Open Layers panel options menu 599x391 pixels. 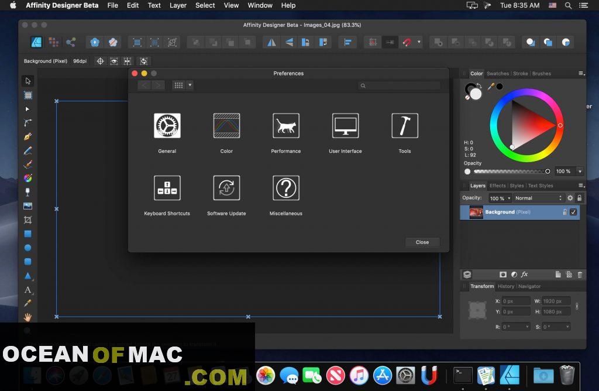581,186
